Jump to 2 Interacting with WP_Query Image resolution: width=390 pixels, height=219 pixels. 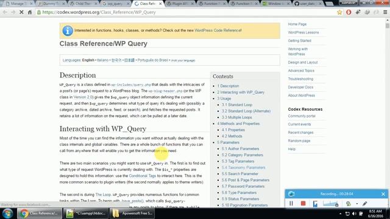(241, 92)
